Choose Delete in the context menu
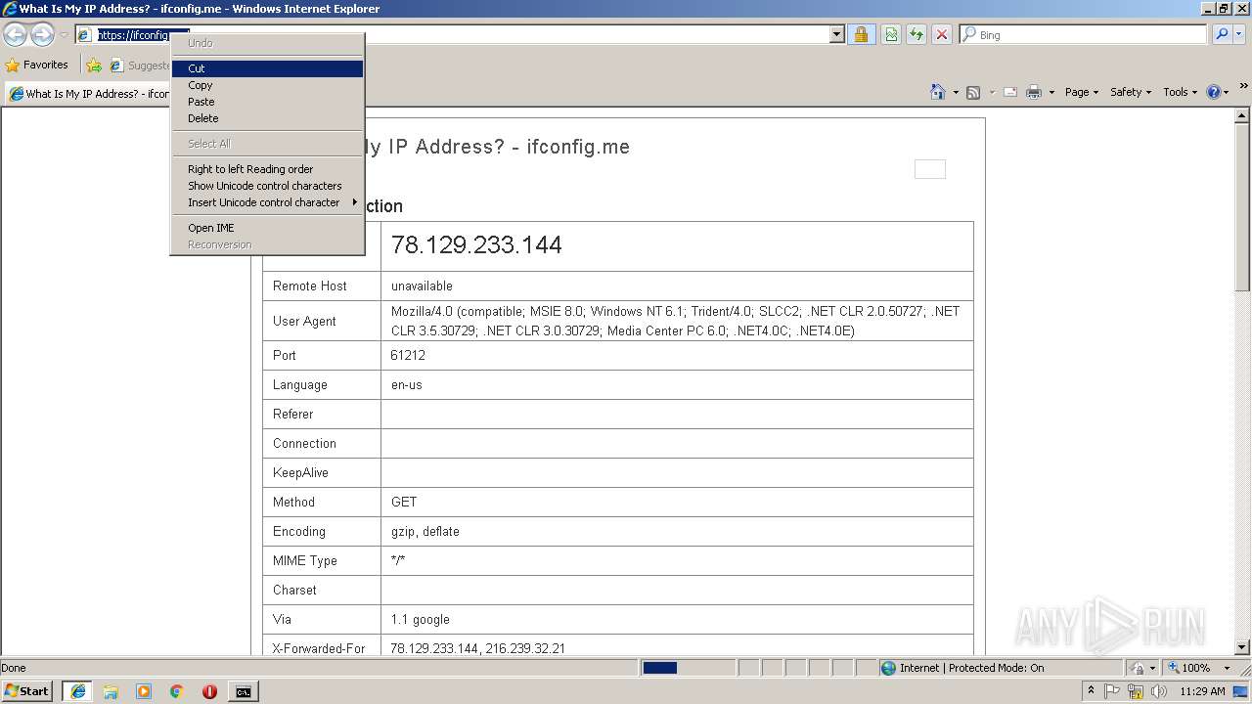Viewport: 1252px width, 704px height. [x=267, y=118]
